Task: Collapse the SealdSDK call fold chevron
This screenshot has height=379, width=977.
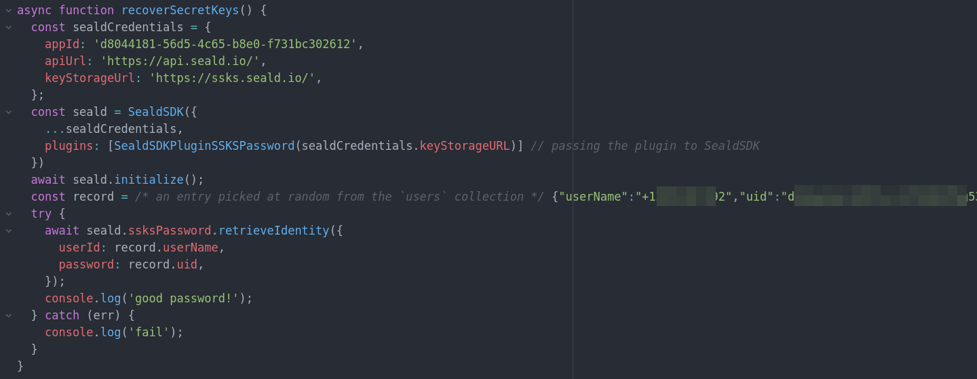Action: pos(9,112)
